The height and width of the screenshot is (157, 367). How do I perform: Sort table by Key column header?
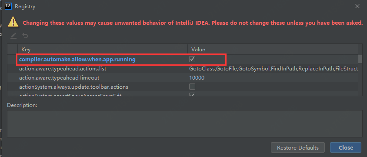[x=103, y=50]
